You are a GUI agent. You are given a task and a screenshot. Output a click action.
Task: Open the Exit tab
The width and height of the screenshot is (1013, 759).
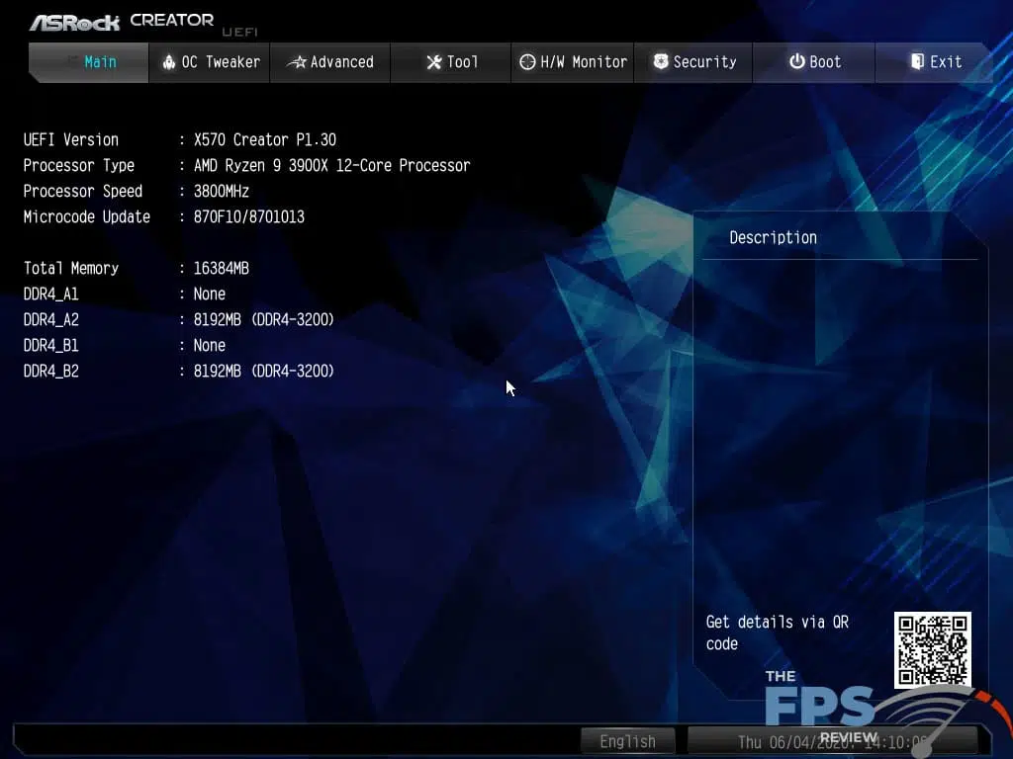pyautogui.click(x=935, y=61)
